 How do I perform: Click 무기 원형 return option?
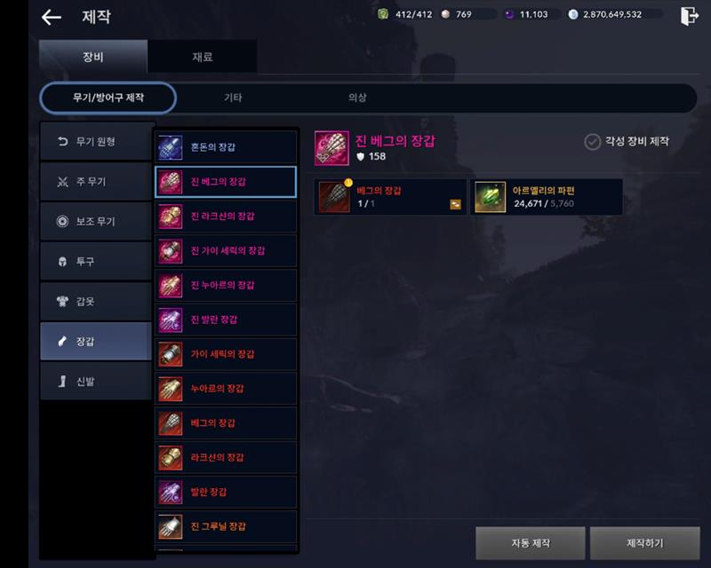click(x=96, y=142)
